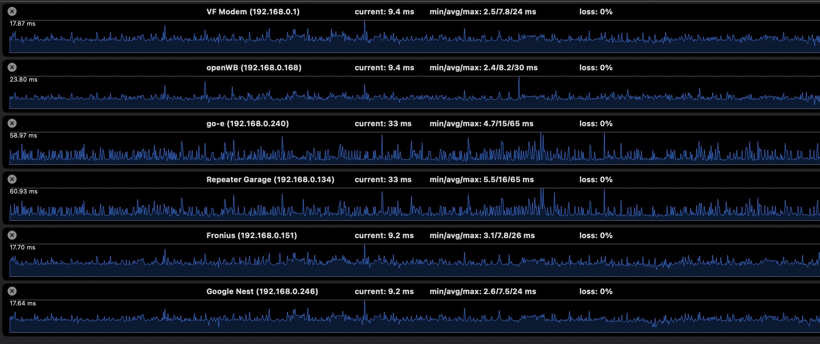Select the openWB (192.168.0.168) title
Screen dimensions: 820x344
coord(254,68)
